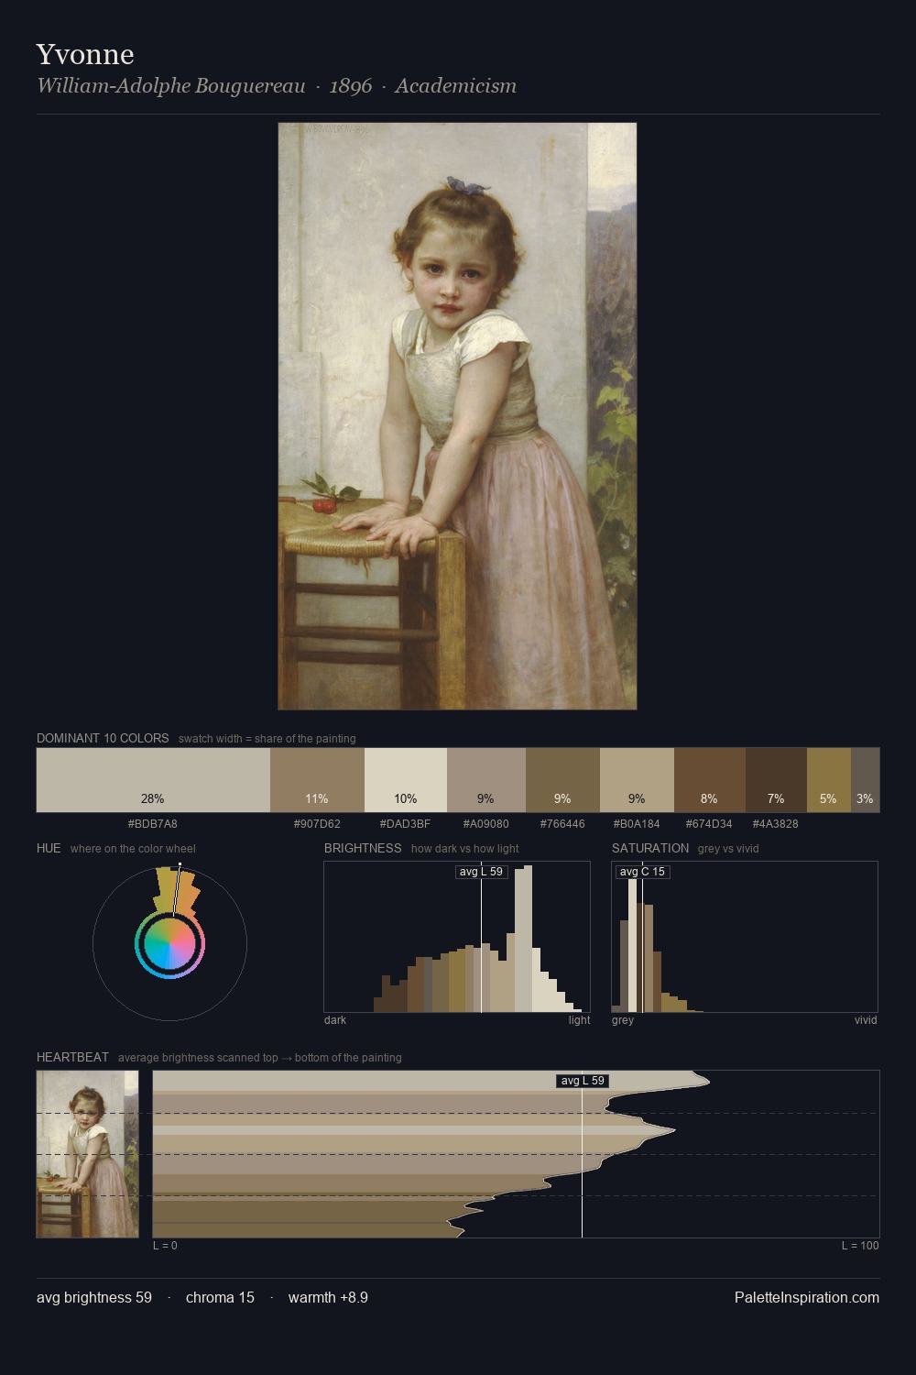Screen dimensions: 916x1375
Task: Click 'chroma 15' in footer
Action: [x=220, y=1297]
